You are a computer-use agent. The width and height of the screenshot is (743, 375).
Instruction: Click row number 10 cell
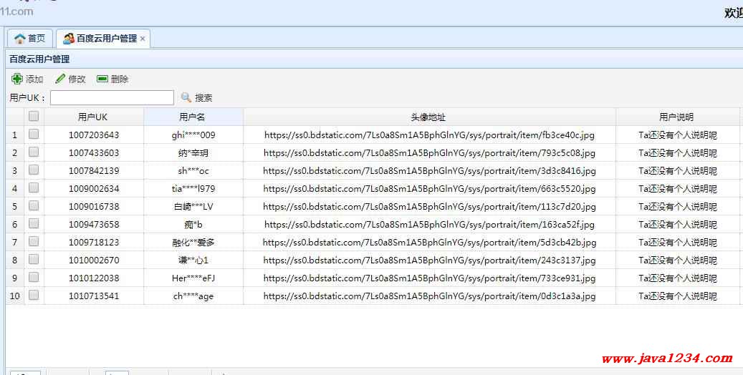pos(15,296)
